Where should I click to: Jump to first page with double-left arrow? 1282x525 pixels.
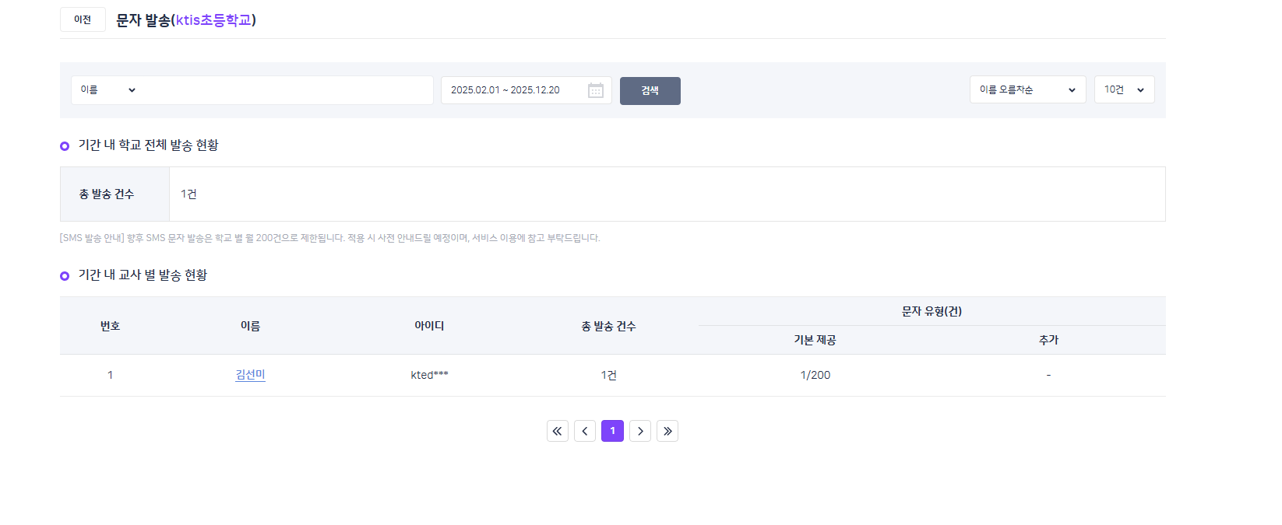(558, 431)
